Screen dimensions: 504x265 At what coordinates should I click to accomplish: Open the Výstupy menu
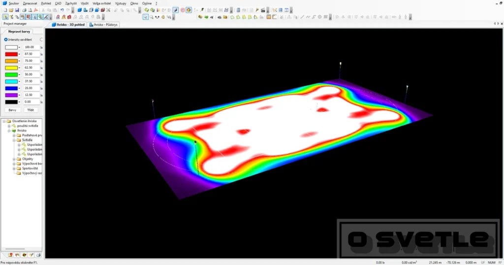[x=121, y=3]
